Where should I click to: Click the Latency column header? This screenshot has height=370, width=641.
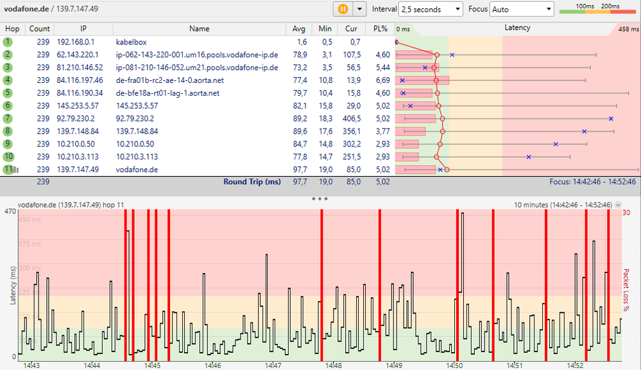(517, 28)
